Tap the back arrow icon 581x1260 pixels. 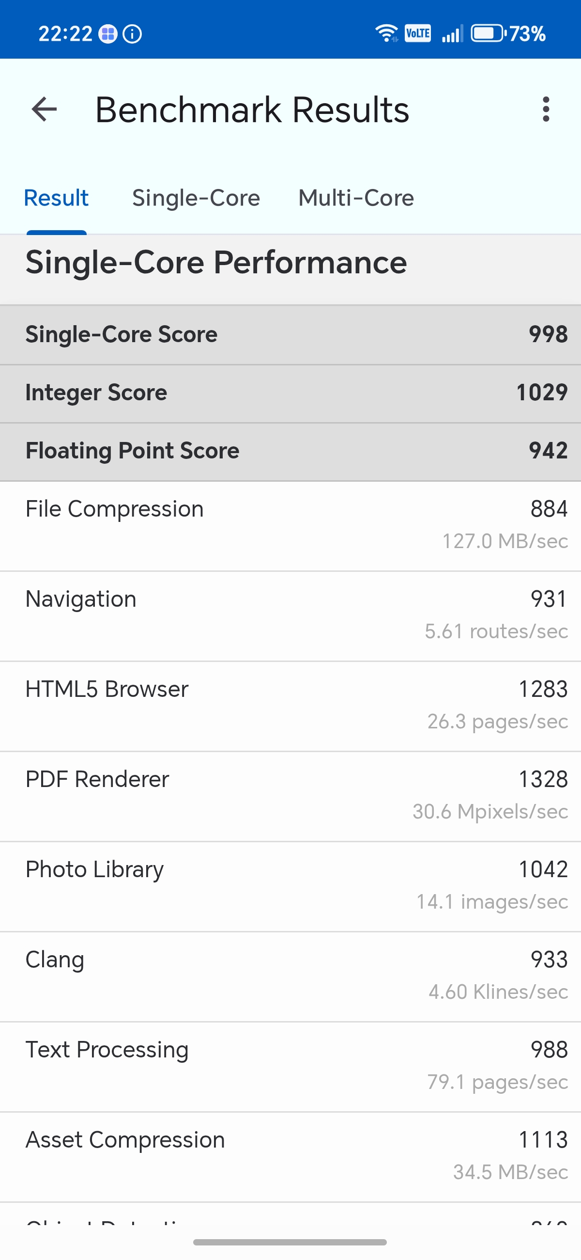tap(44, 109)
